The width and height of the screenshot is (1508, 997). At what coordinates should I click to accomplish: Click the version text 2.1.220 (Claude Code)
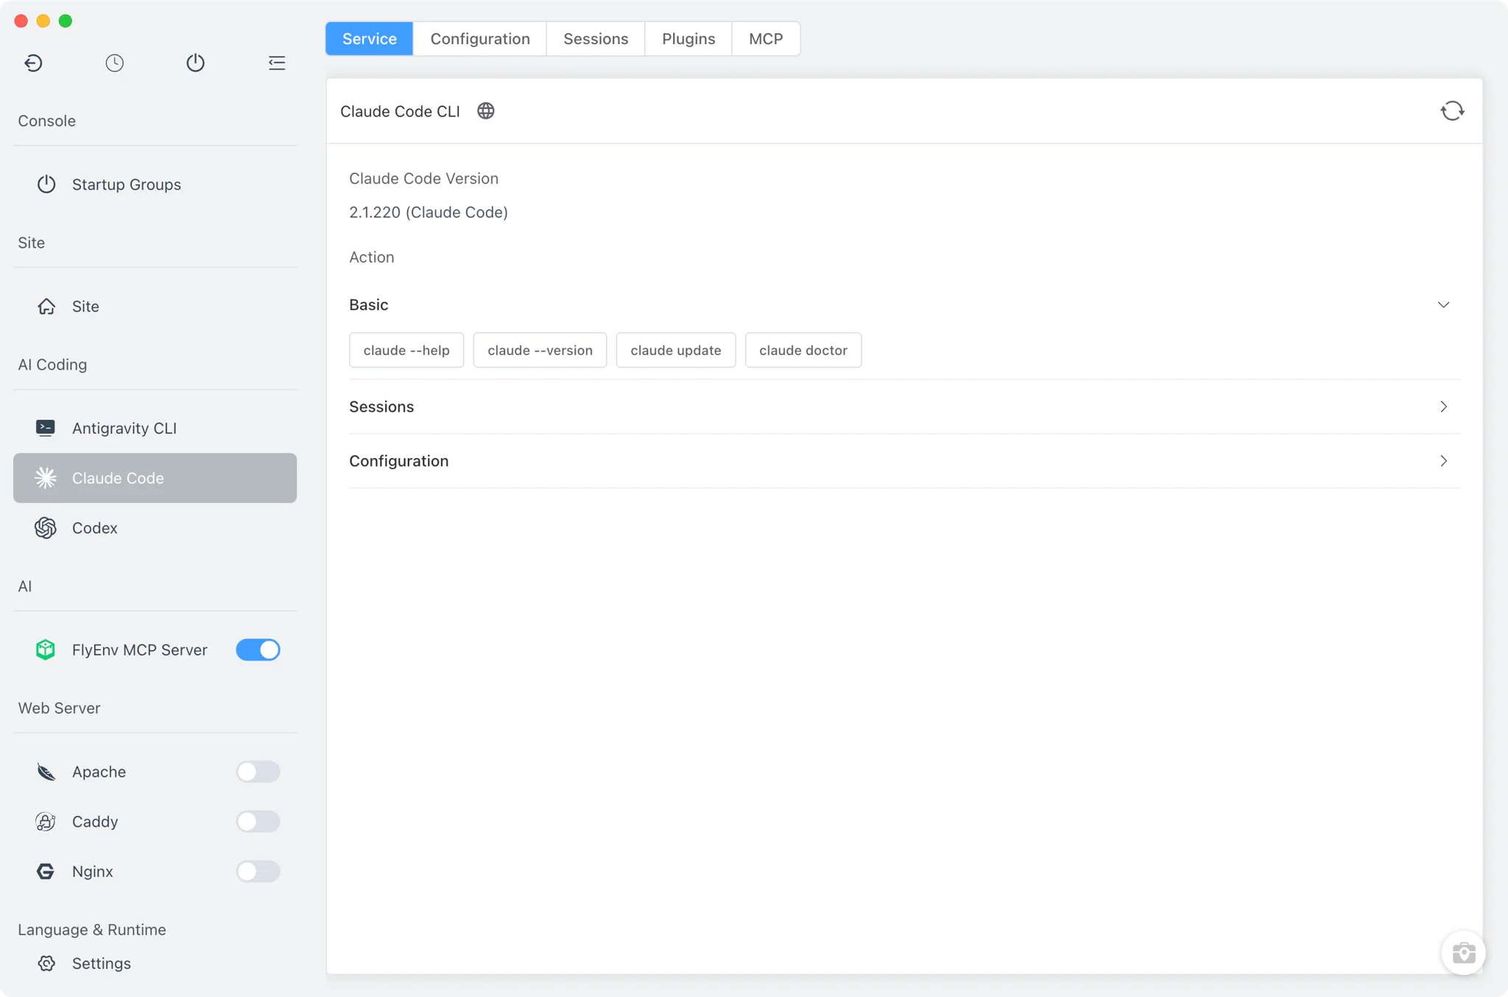point(429,212)
